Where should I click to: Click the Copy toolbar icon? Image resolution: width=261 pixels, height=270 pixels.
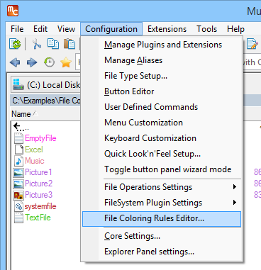click(x=53, y=44)
